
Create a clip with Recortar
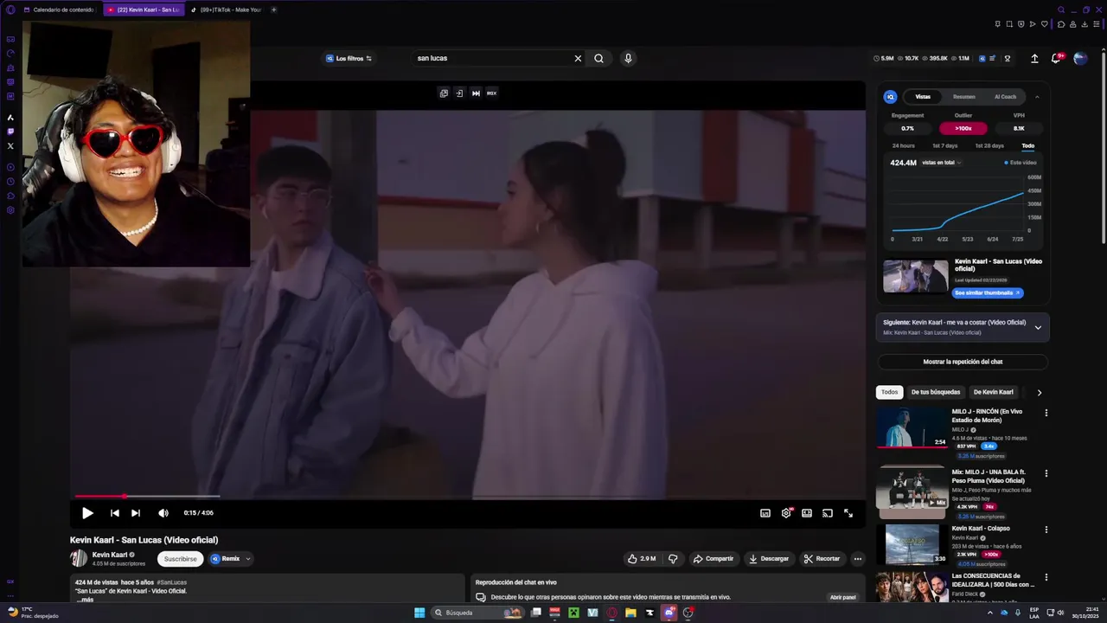pos(822,559)
